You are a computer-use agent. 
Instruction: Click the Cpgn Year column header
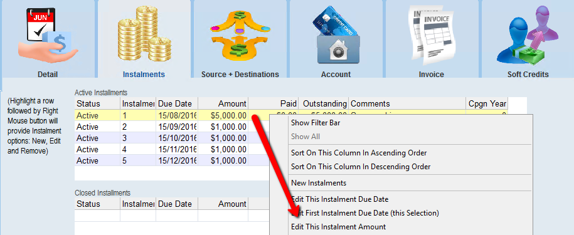click(x=487, y=104)
